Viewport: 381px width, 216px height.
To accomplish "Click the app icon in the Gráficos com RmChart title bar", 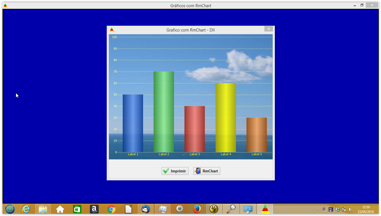I will coord(5,6).
